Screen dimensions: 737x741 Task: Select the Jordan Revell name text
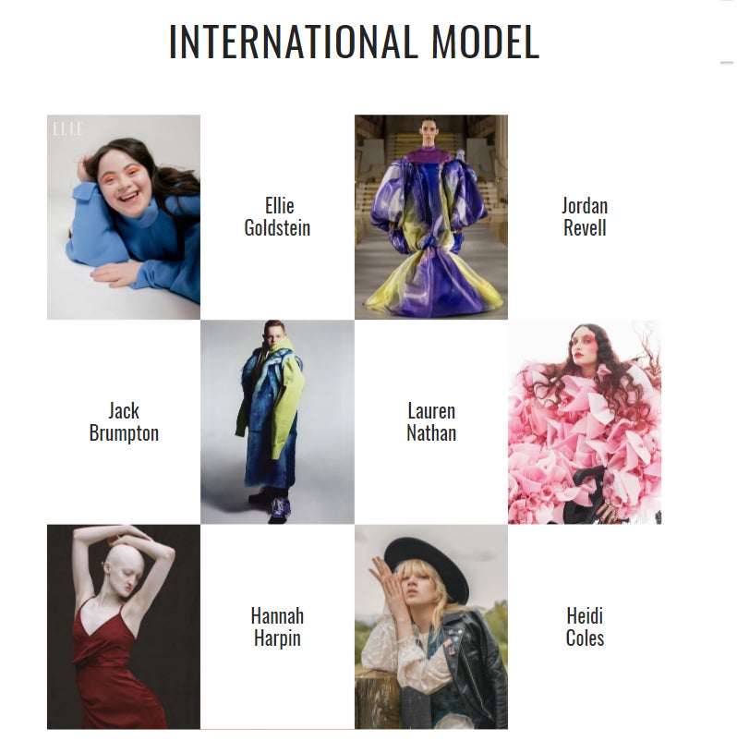coord(585,217)
